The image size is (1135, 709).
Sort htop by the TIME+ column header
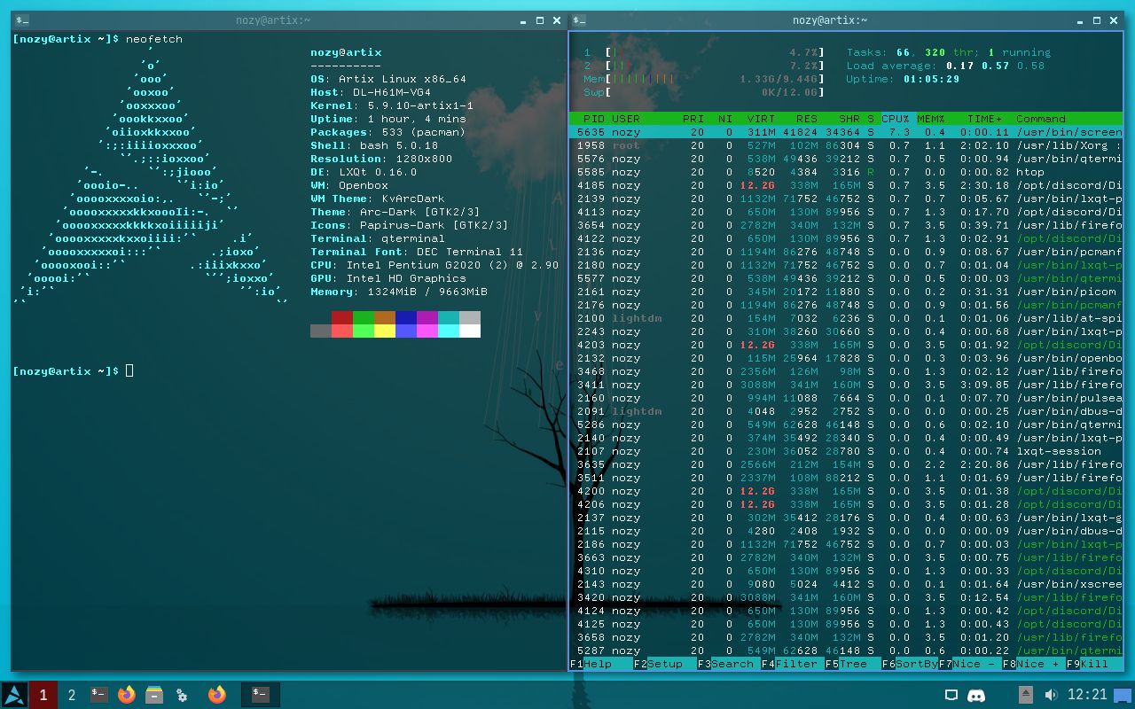984,119
